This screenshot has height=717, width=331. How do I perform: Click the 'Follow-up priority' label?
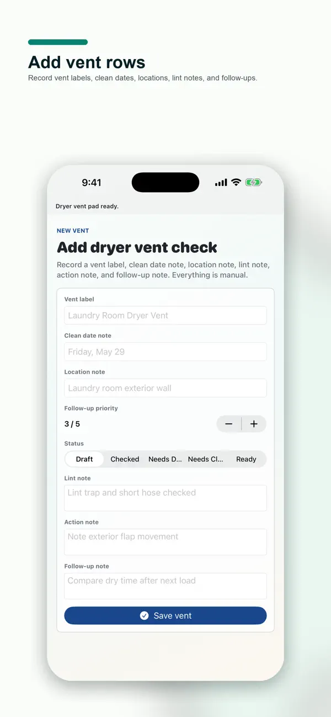91,408
